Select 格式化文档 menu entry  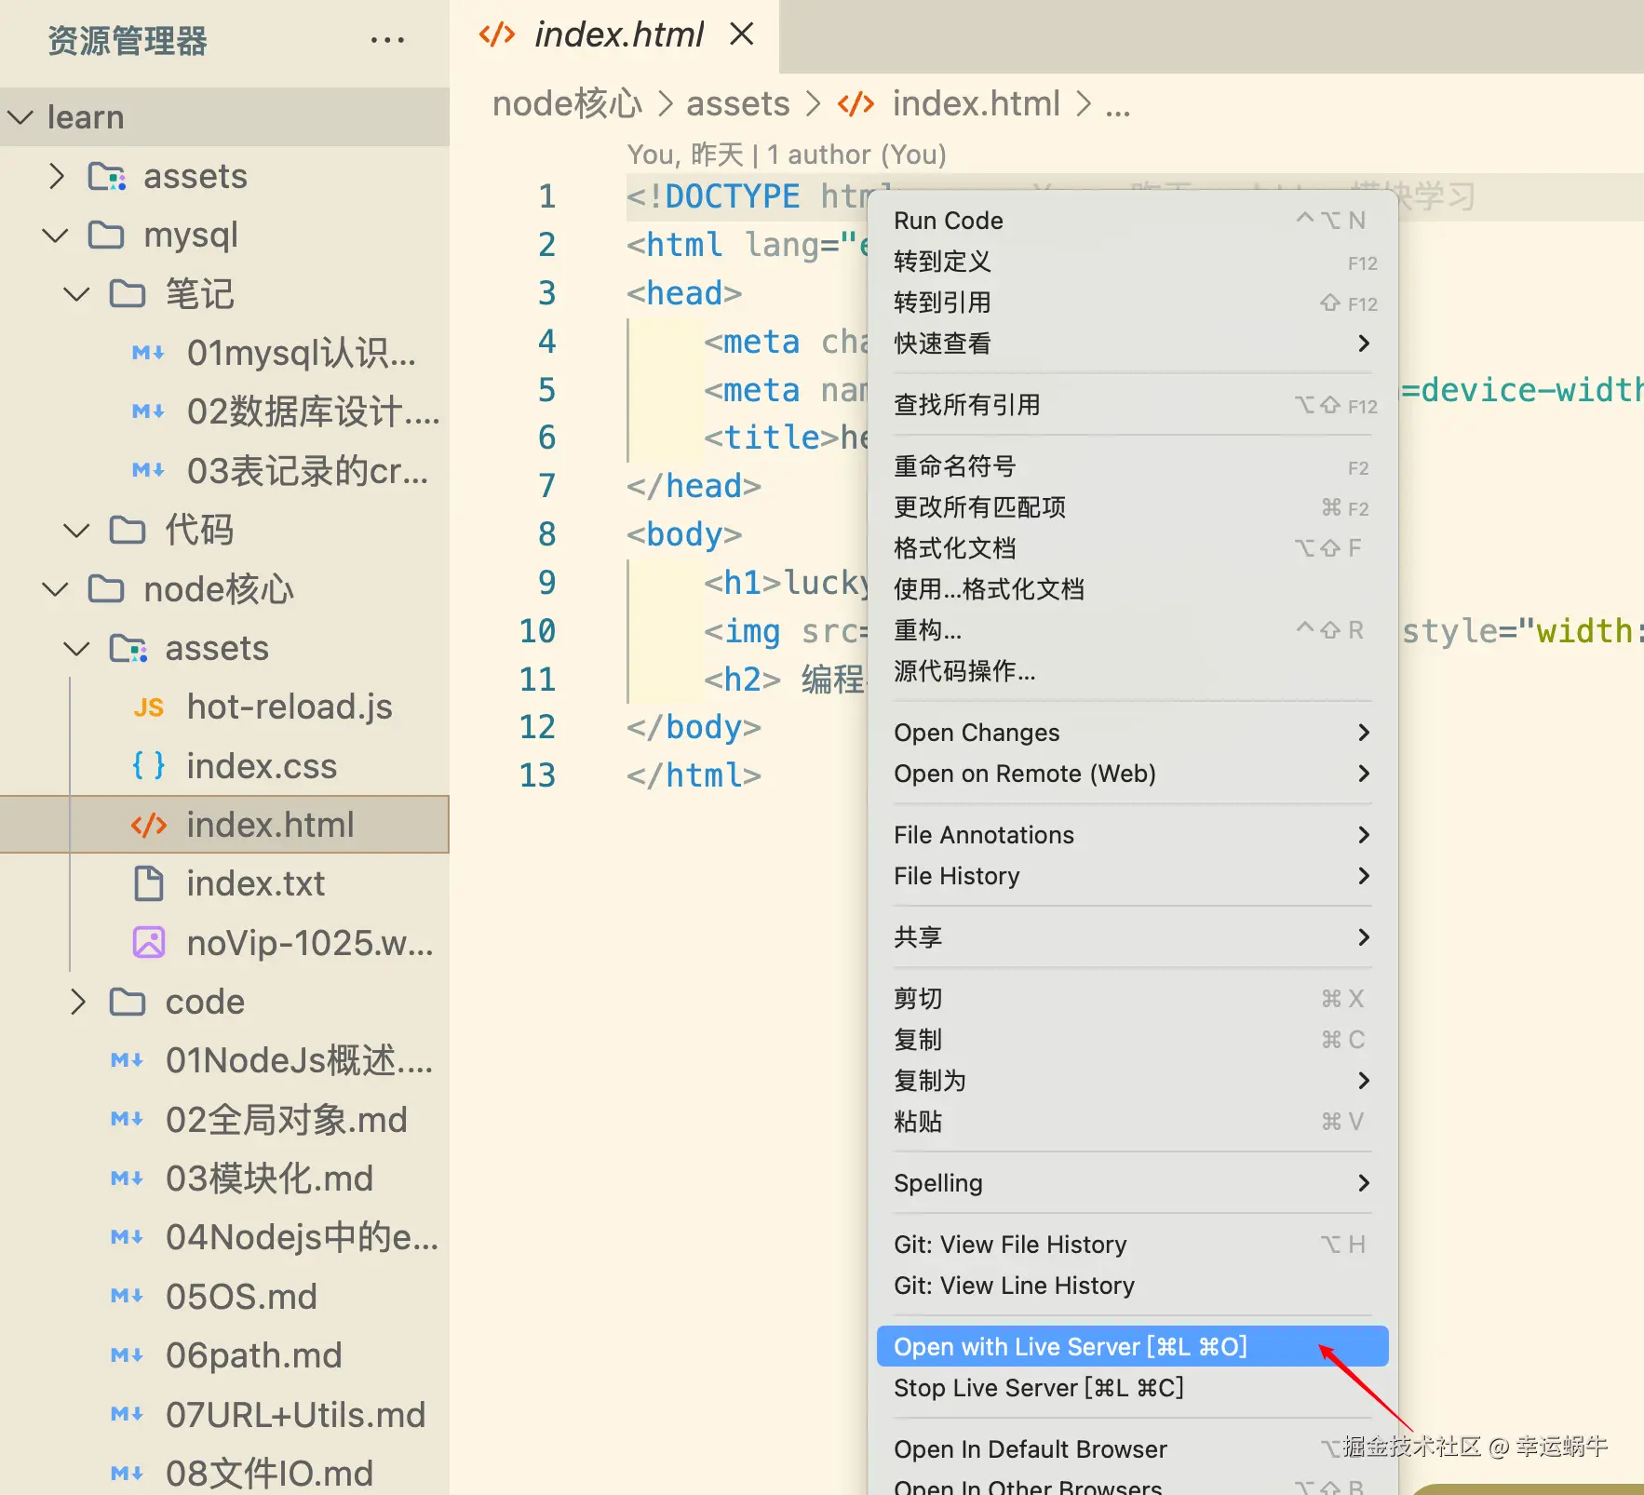(x=1132, y=548)
